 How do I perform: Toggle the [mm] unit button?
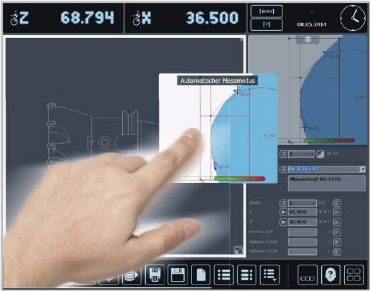[x=267, y=11]
